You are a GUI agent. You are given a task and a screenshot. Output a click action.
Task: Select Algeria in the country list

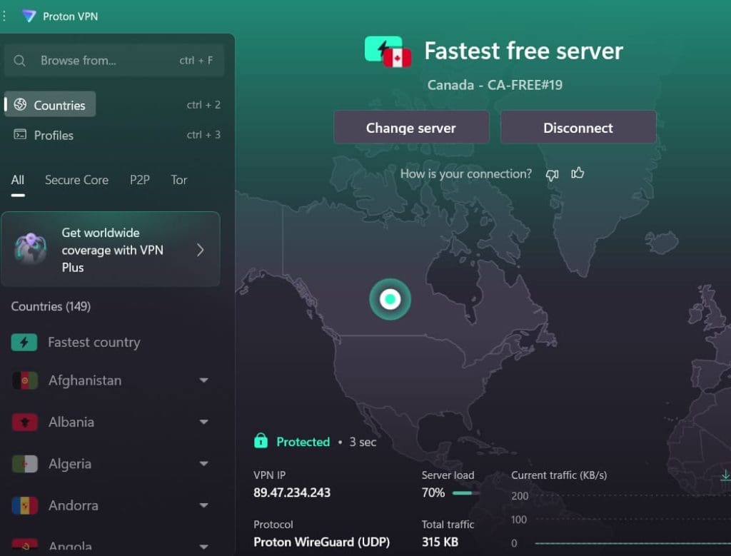(x=70, y=464)
